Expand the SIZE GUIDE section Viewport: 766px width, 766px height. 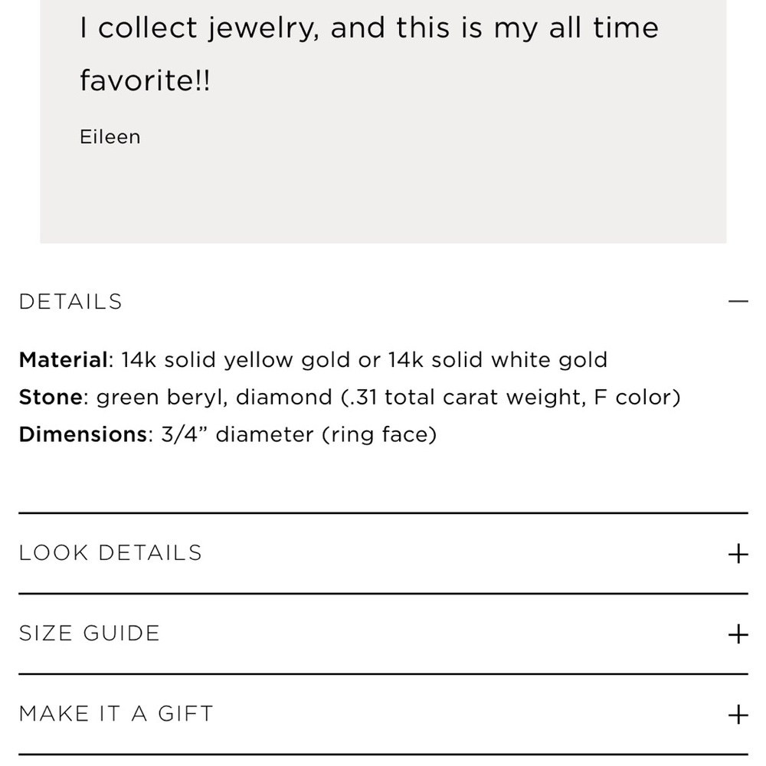(90, 633)
